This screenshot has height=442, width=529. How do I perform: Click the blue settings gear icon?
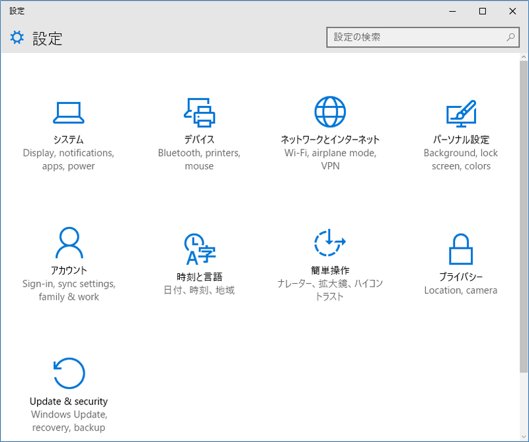(17, 38)
